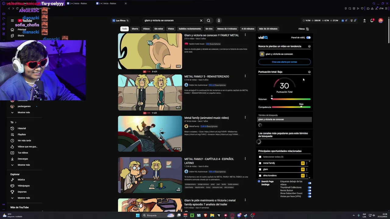The image size is (390, 219).
Task: Expand Mostrar más under subscriptions
Action: pos(24,113)
